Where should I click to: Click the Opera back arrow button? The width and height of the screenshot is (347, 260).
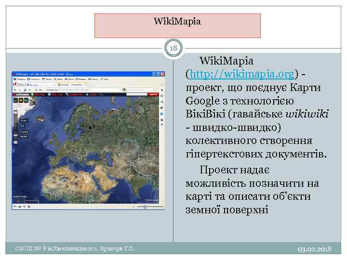point(15,90)
